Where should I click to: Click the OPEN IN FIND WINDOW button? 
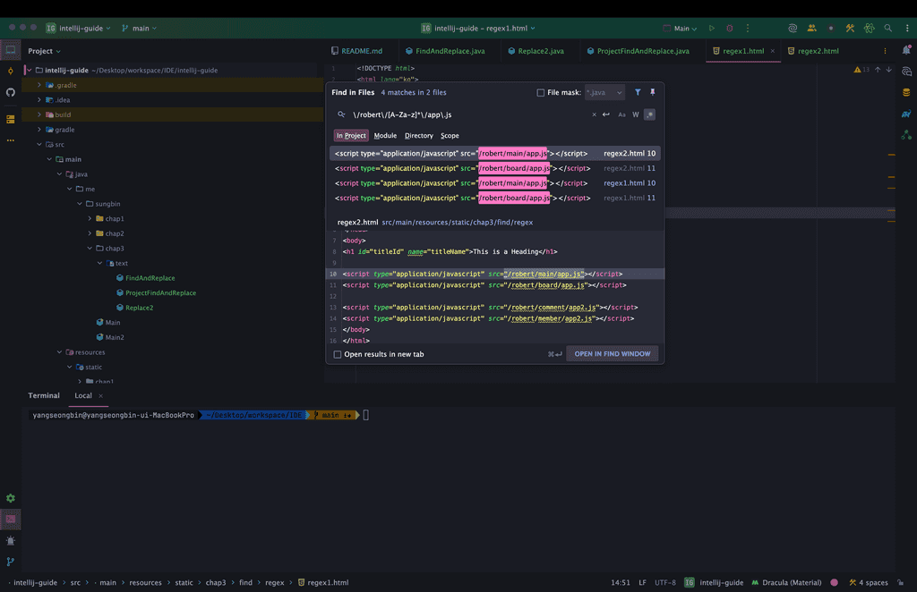(x=613, y=354)
